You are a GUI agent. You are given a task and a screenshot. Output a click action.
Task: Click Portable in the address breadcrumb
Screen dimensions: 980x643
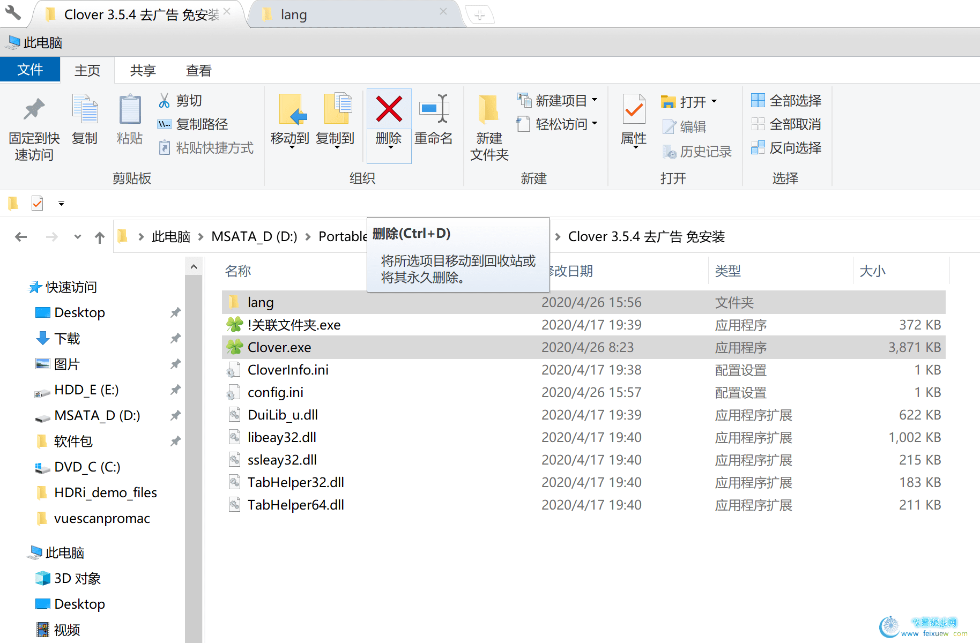(x=343, y=236)
